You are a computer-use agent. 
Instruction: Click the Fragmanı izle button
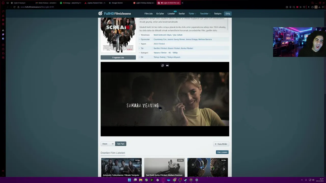(118, 57)
